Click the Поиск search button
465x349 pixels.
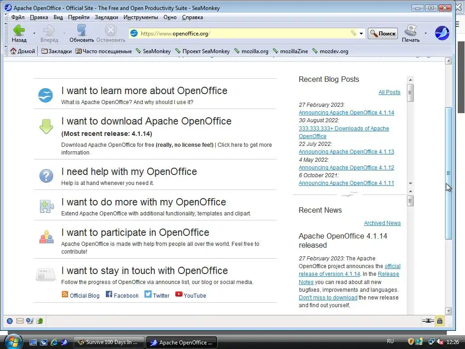click(383, 33)
